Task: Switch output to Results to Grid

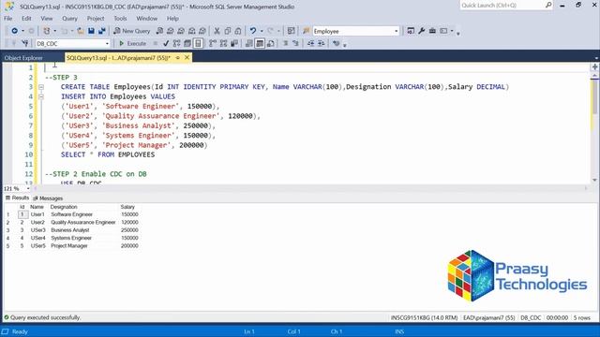Action: pyautogui.click(x=260, y=44)
